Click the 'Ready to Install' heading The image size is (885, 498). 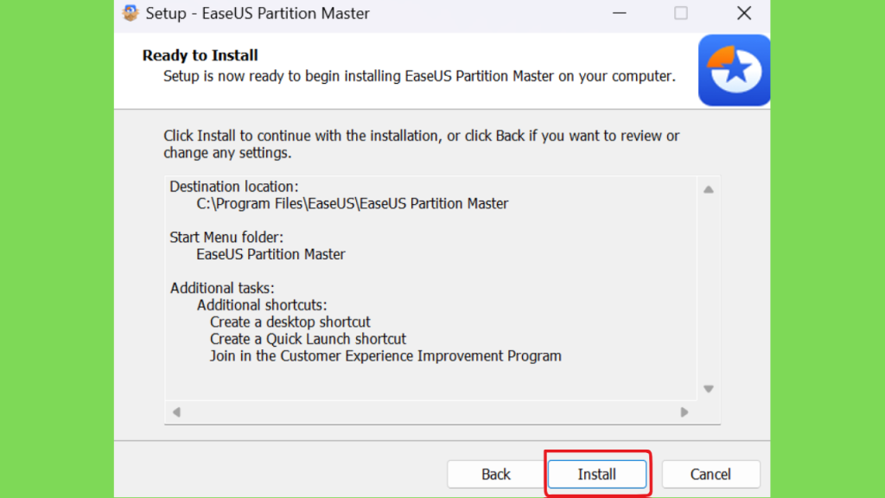pyautogui.click(x=200, y=55)
